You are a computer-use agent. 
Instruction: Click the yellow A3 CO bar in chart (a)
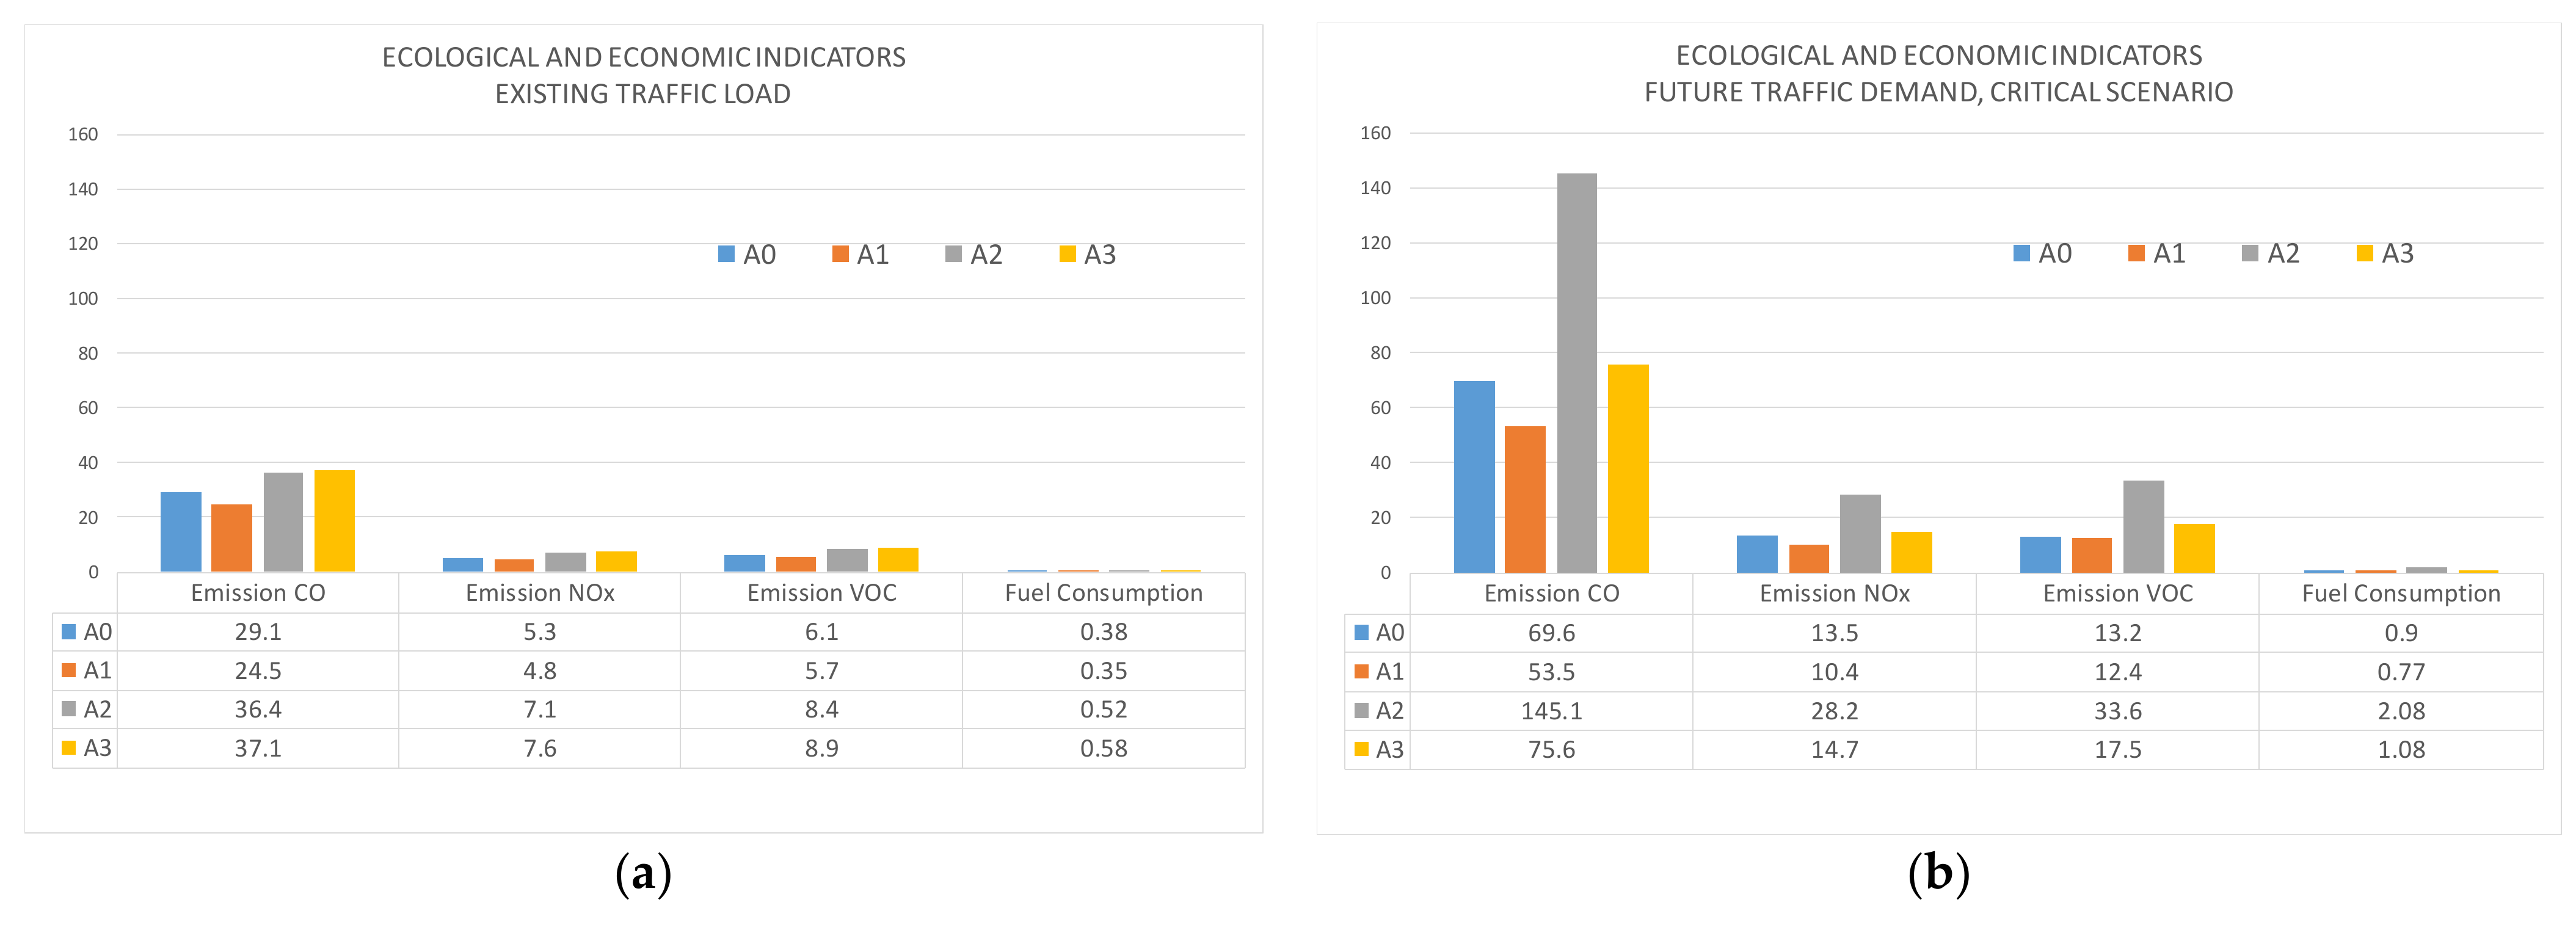coord(334,521)
